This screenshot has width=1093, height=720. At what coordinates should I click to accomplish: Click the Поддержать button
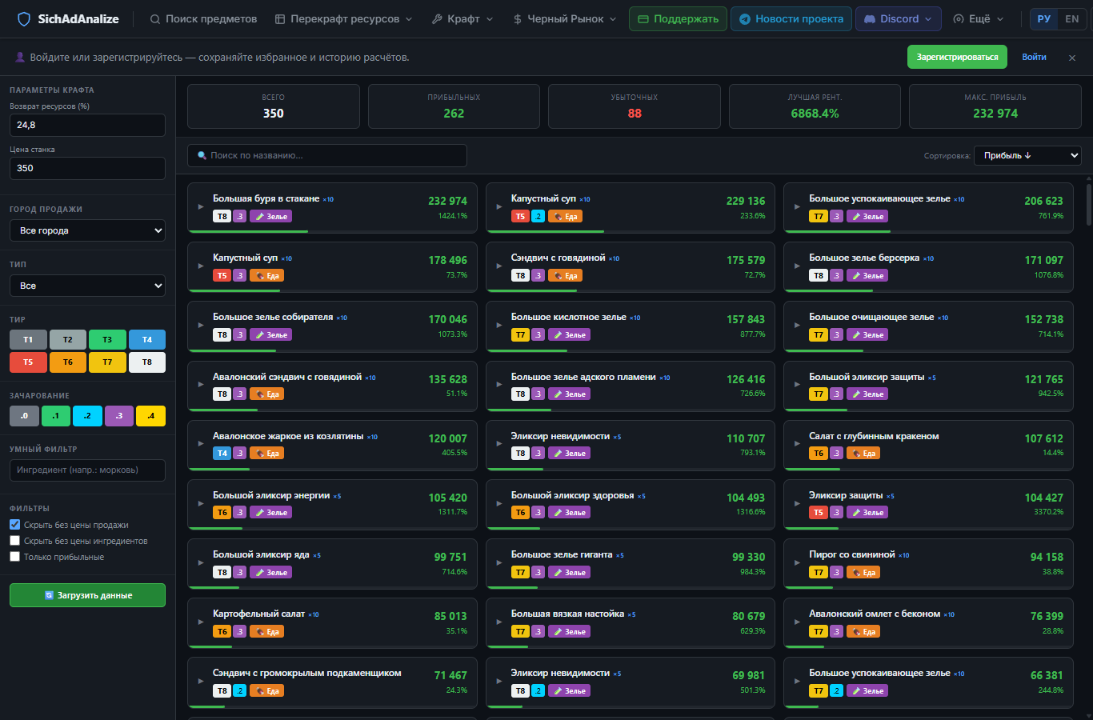678,19
